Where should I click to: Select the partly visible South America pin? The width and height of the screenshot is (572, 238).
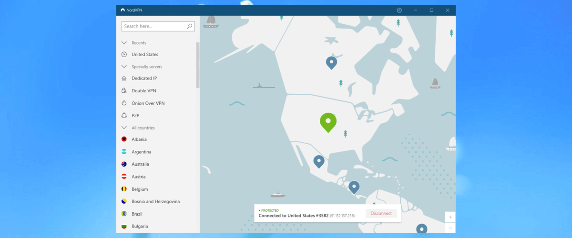421,228
